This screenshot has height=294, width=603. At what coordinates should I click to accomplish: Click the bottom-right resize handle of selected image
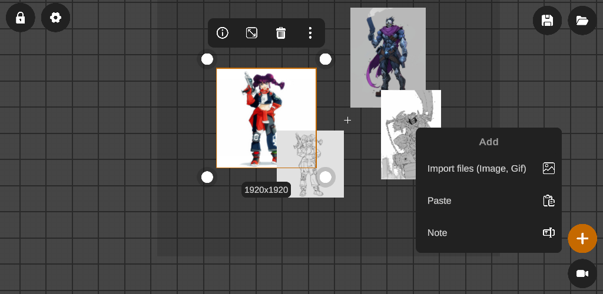click(x=325, y=178)
